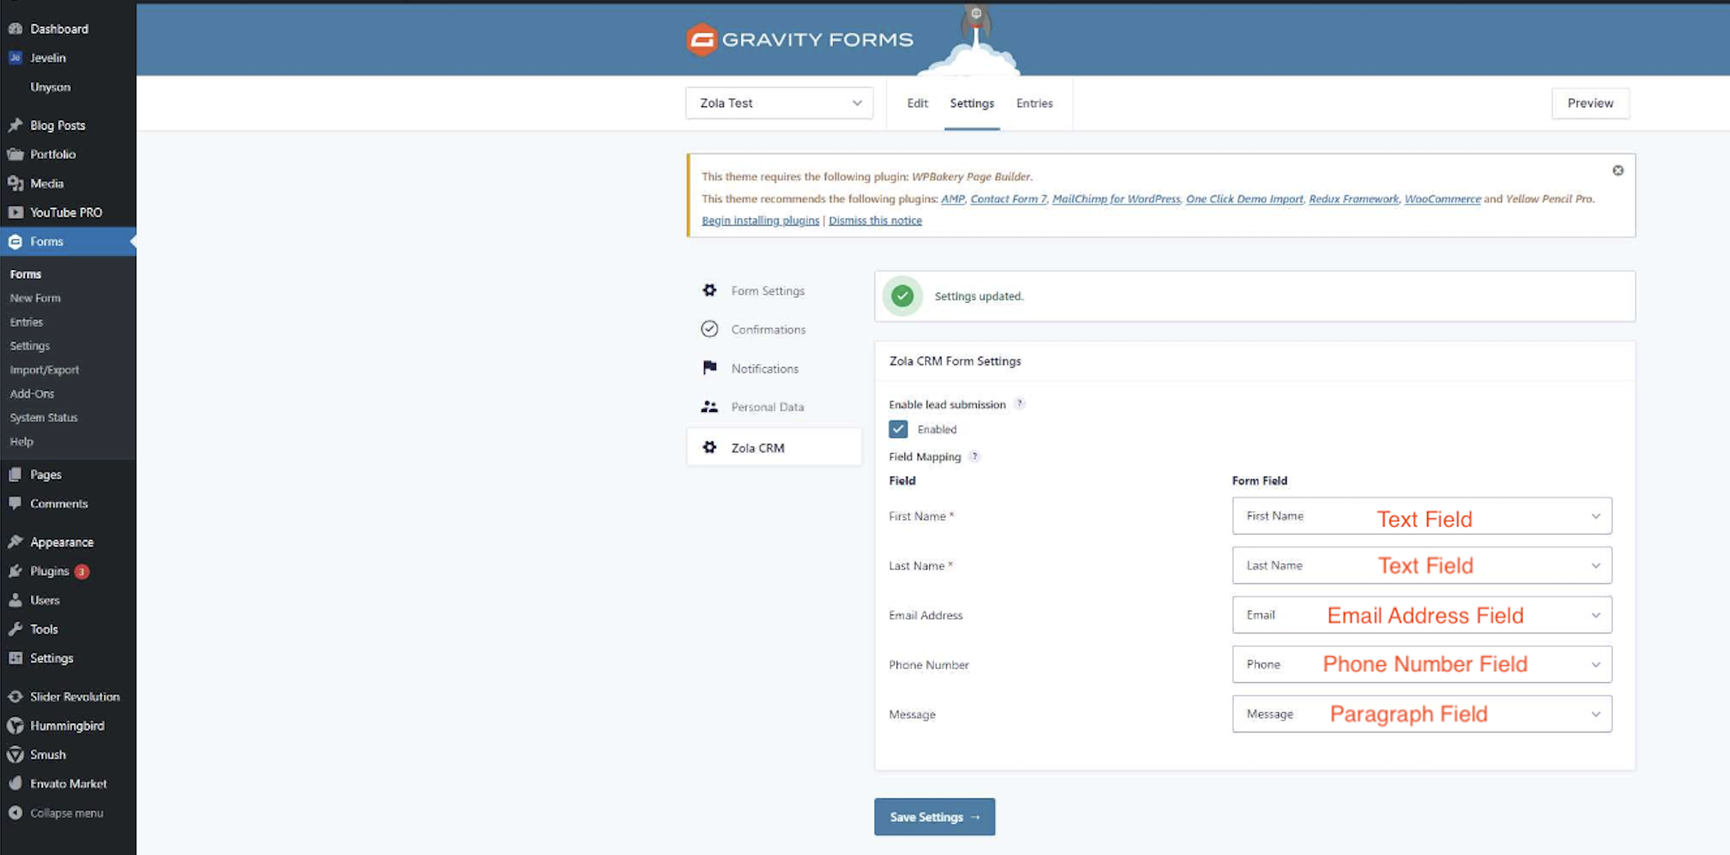Screen dimensions: 1730x855
Task: Dismiss the plugin notice banner
Action: [1618, 170]
